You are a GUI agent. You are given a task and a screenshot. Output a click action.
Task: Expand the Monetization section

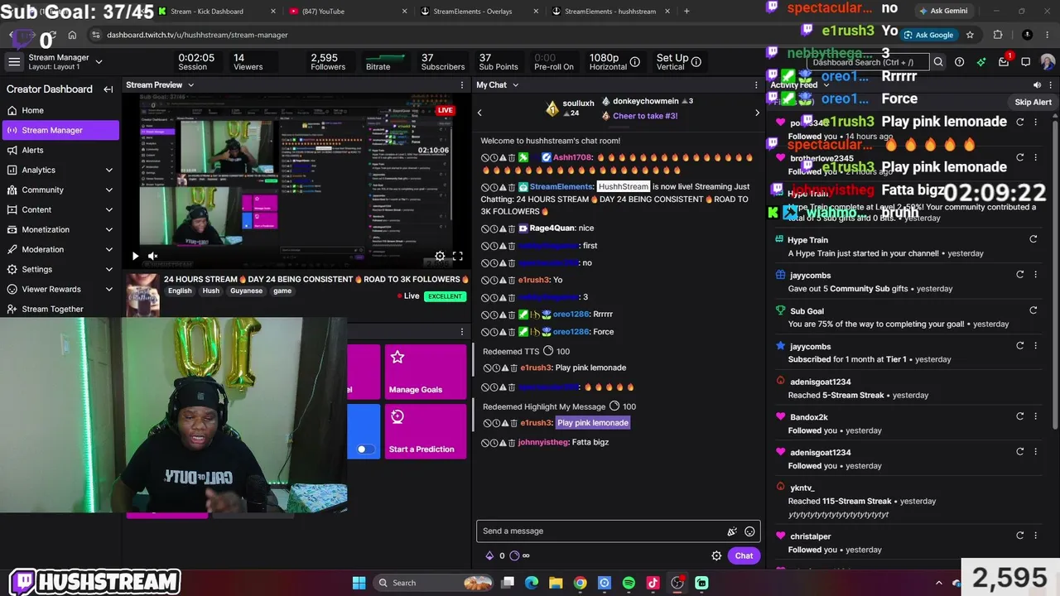coord(108,229)
